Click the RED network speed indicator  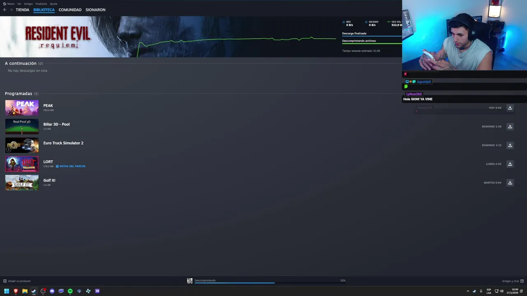click(x=348, y=23)
